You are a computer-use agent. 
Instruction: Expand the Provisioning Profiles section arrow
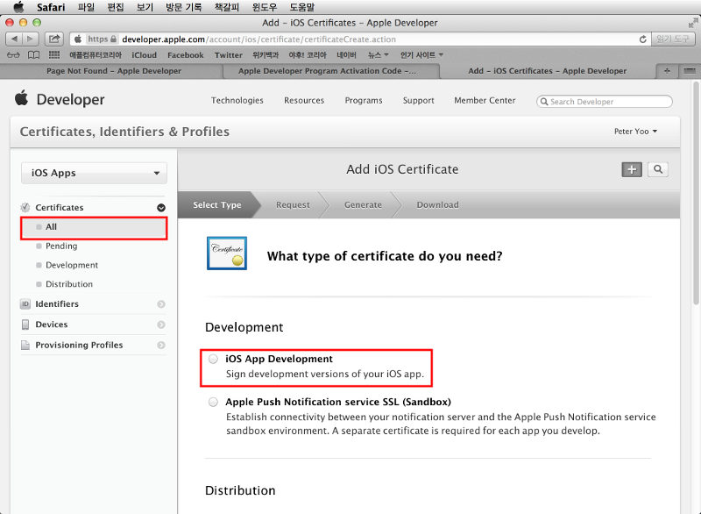(161, 345)
